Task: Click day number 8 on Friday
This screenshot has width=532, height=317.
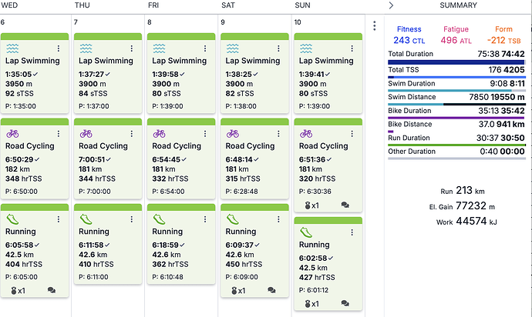Action: click(x=150, y=22)
